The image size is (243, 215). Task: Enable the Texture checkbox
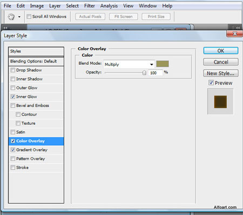[x=18, y=123]
